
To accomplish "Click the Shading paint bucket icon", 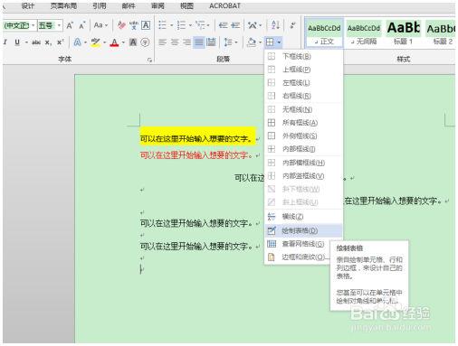I will click(x=252, y=42).
